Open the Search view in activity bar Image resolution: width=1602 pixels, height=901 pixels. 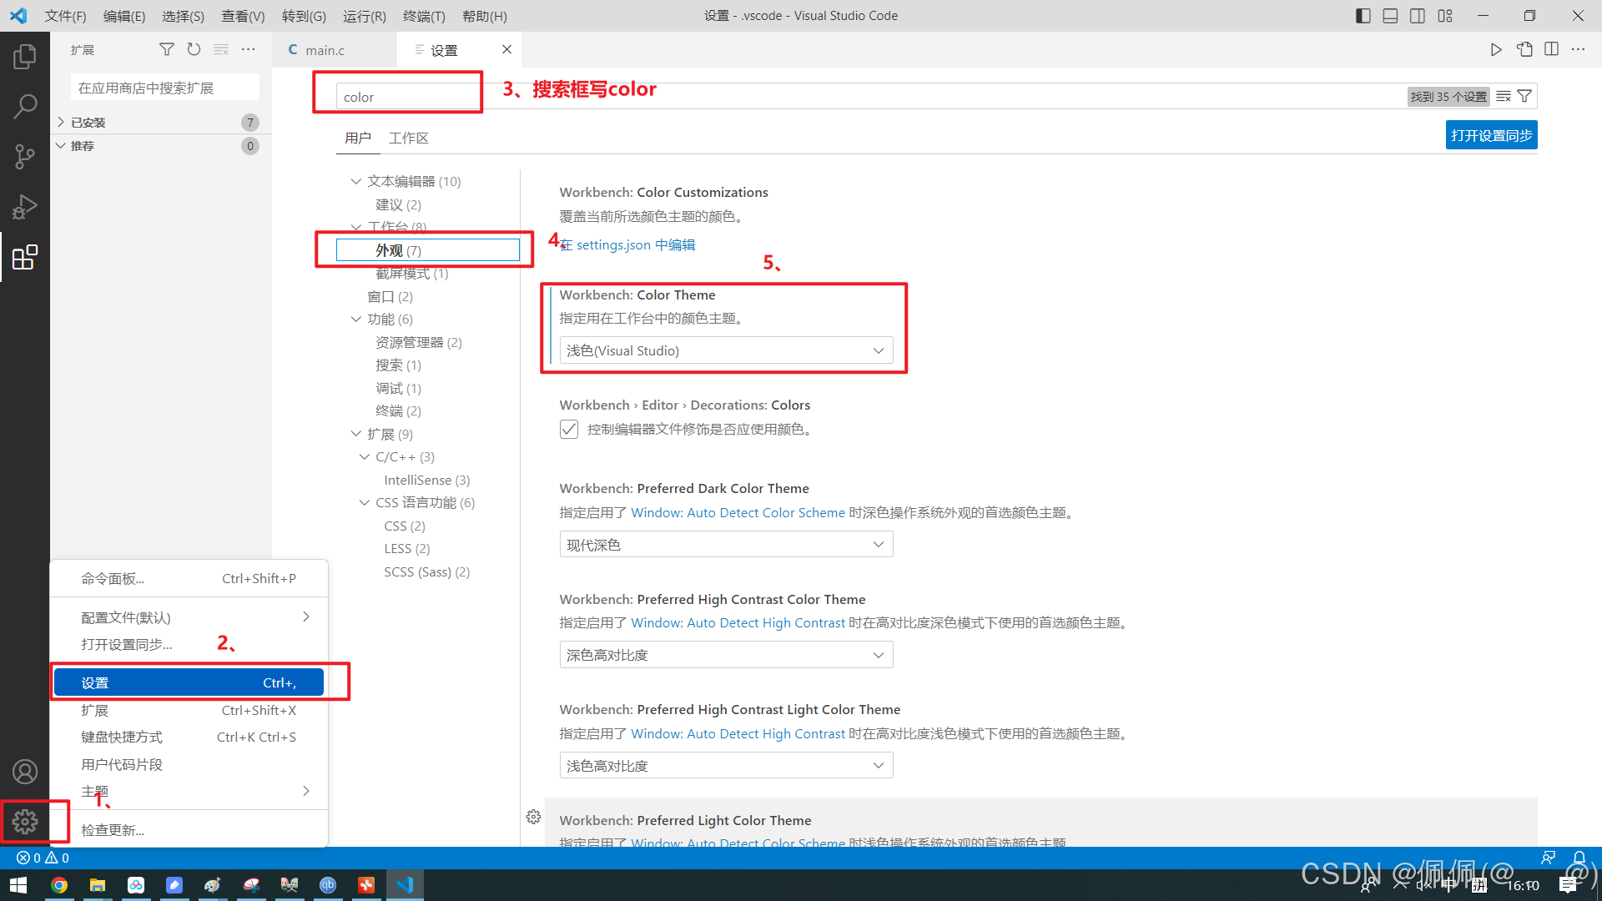pos(25,106)
